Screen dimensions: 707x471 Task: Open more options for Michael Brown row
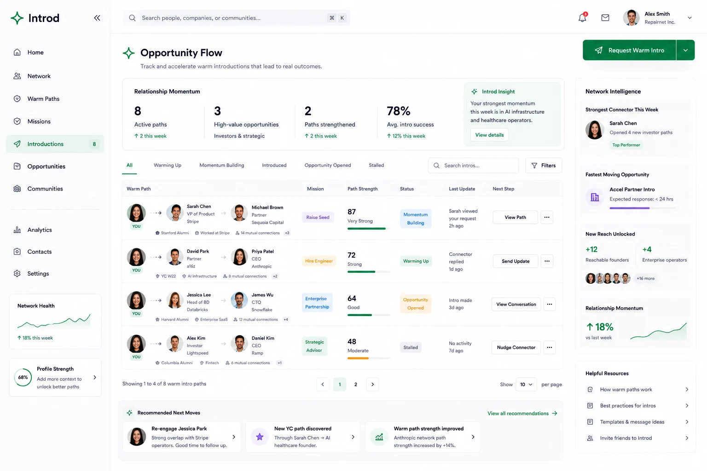coord(547,217)
